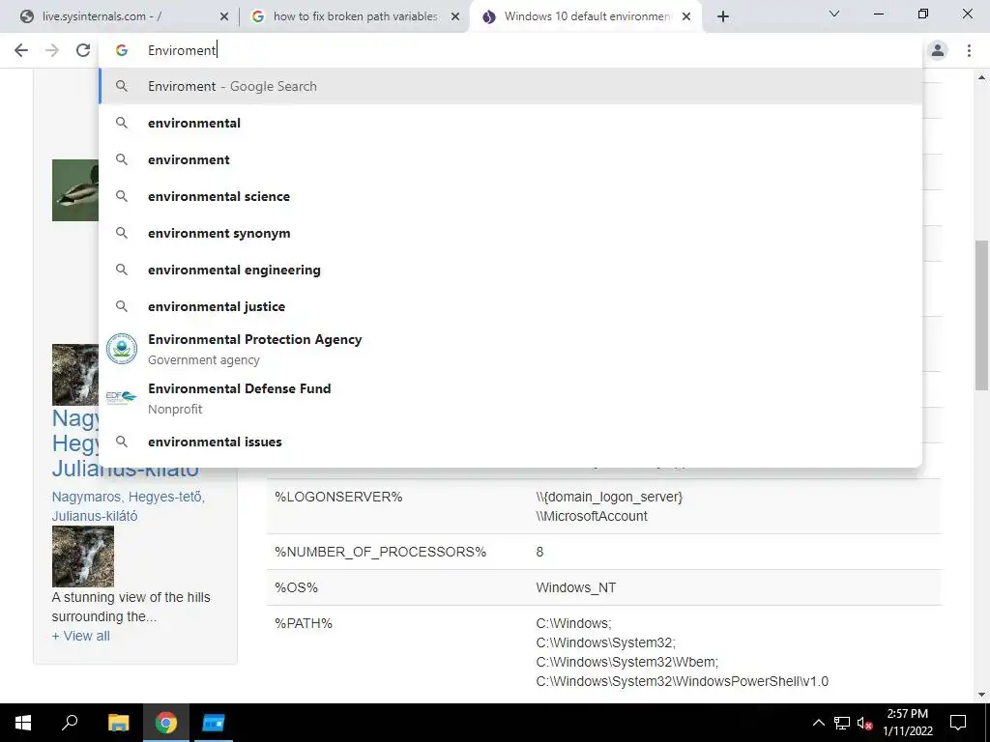Screen dimensions: 990x742
Task: Click the scrollbar up arrow
Action: click(x=981, y=77)
